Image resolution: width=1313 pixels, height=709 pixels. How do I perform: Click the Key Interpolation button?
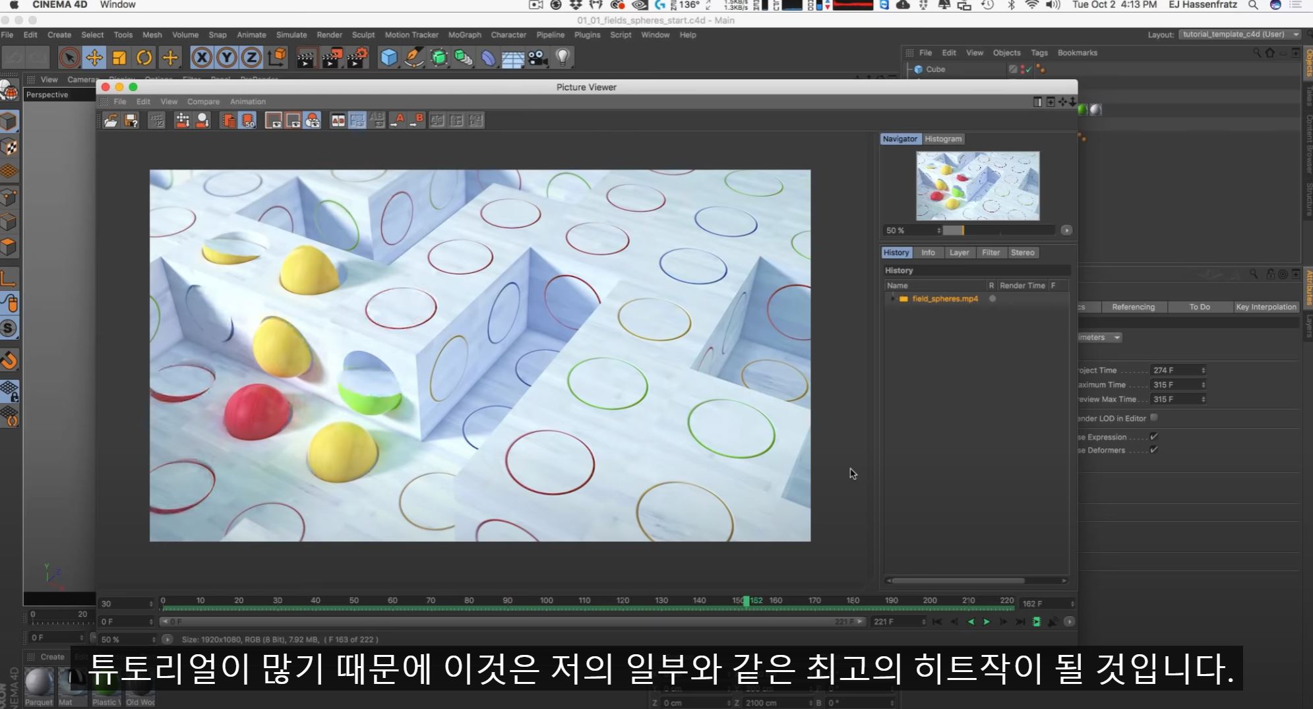tap(1266, 307)
